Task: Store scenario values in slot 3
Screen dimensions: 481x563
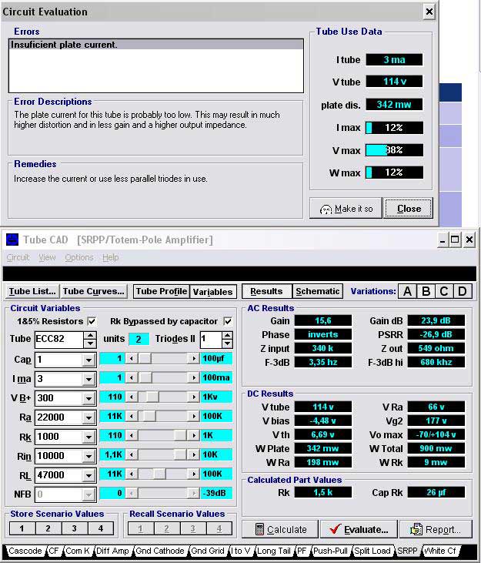Action: click(74, 528)
